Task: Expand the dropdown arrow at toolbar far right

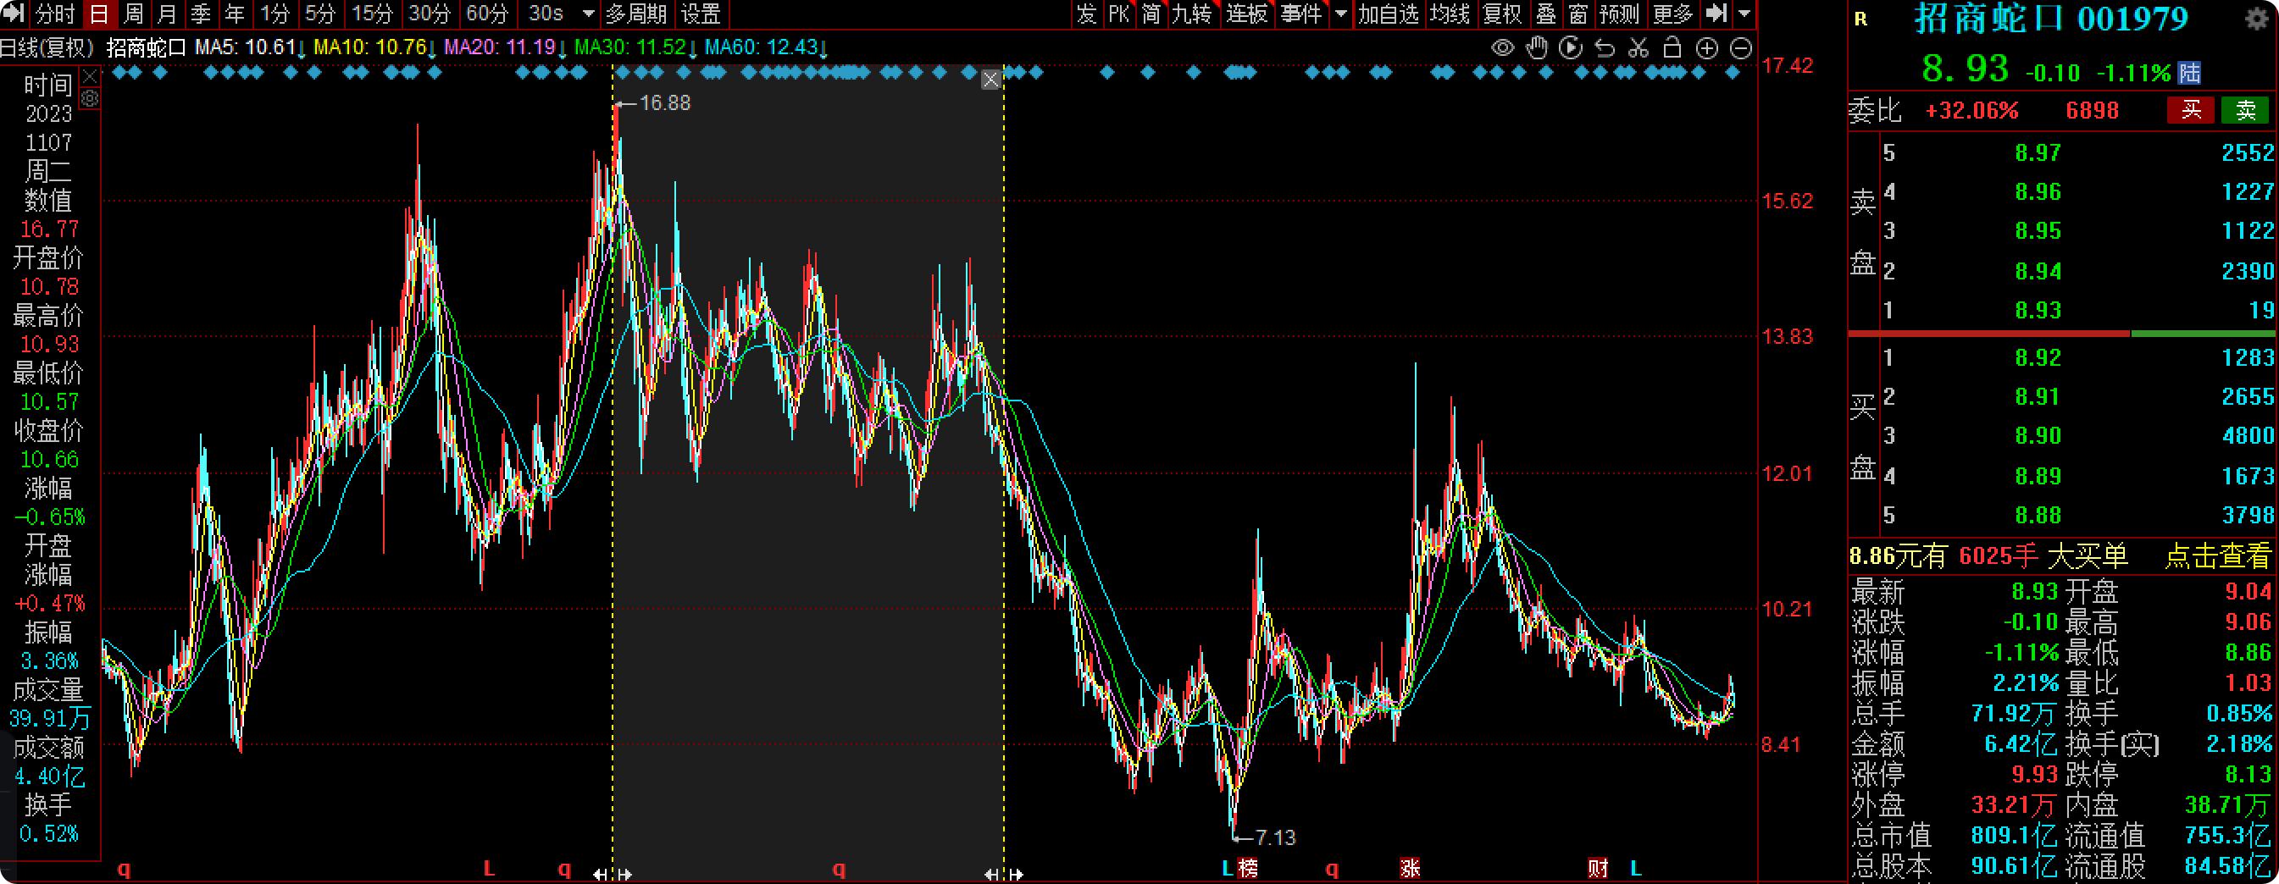Action: coord(1744,14)
